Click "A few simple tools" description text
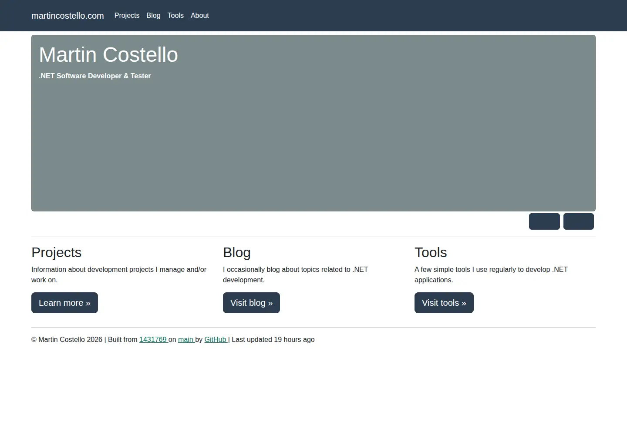The image size is (627, 435). click(491, 275)
